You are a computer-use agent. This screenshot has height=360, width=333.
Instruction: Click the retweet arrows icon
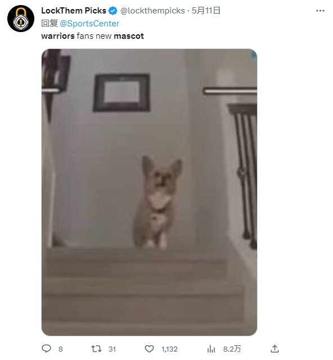[96, 349]
